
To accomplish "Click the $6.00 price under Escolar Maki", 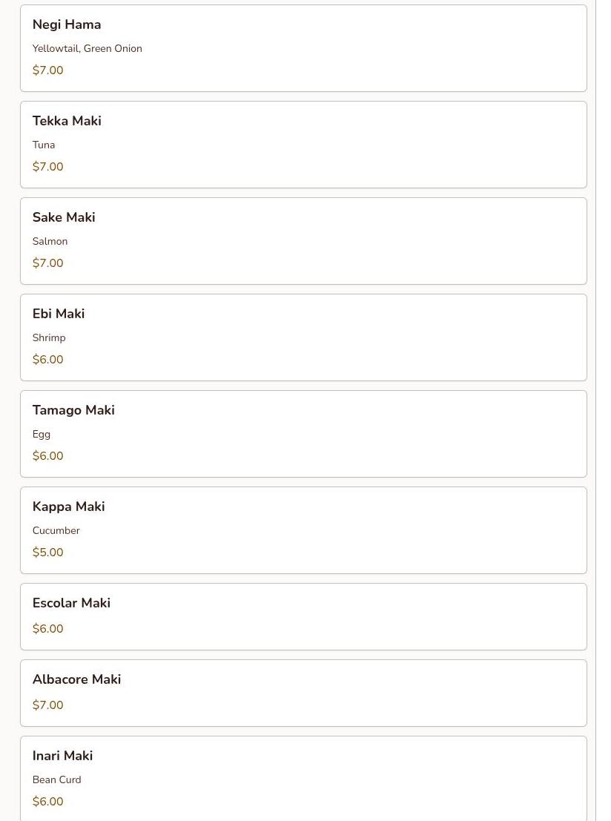I will pyautogui.click(x=48, y=629).
